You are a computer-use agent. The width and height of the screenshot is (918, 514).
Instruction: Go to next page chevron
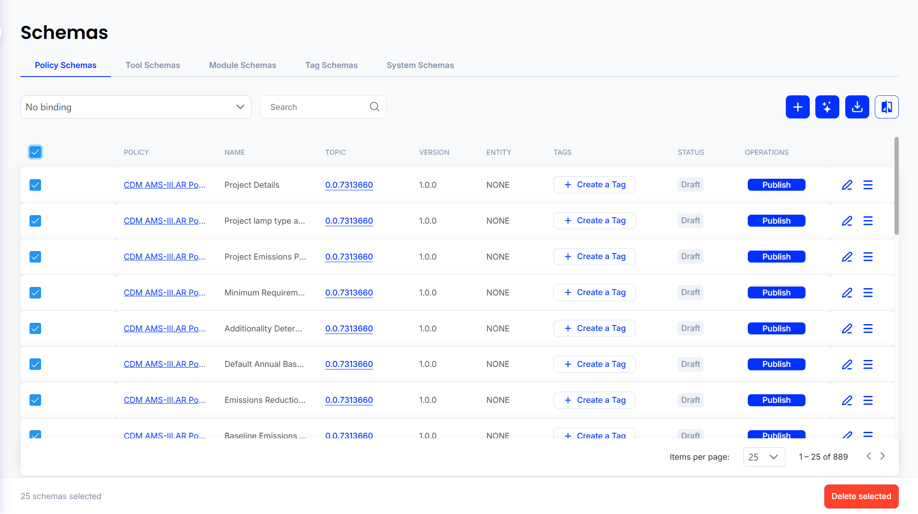click(882, 456)
